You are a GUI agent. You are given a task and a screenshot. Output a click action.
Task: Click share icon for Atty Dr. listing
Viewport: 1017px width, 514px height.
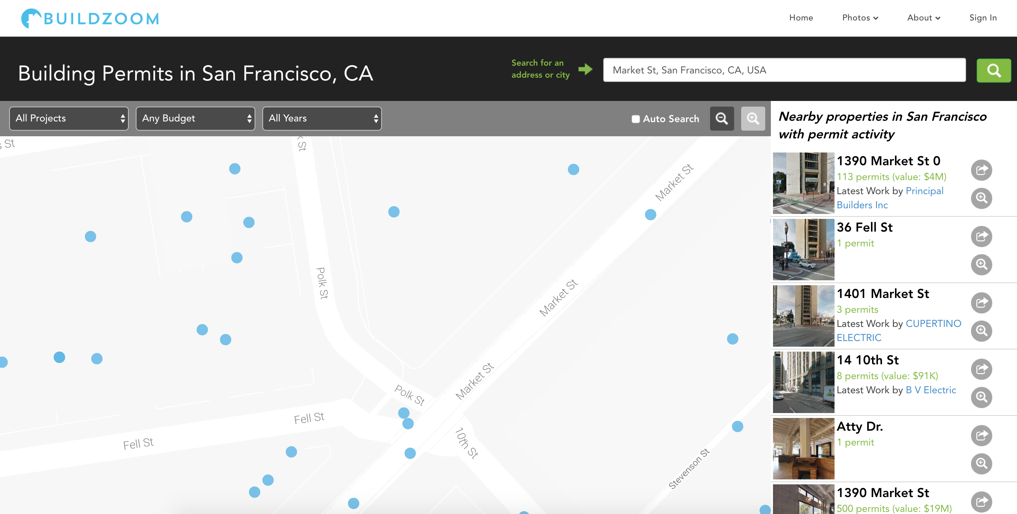pos(981,436)
